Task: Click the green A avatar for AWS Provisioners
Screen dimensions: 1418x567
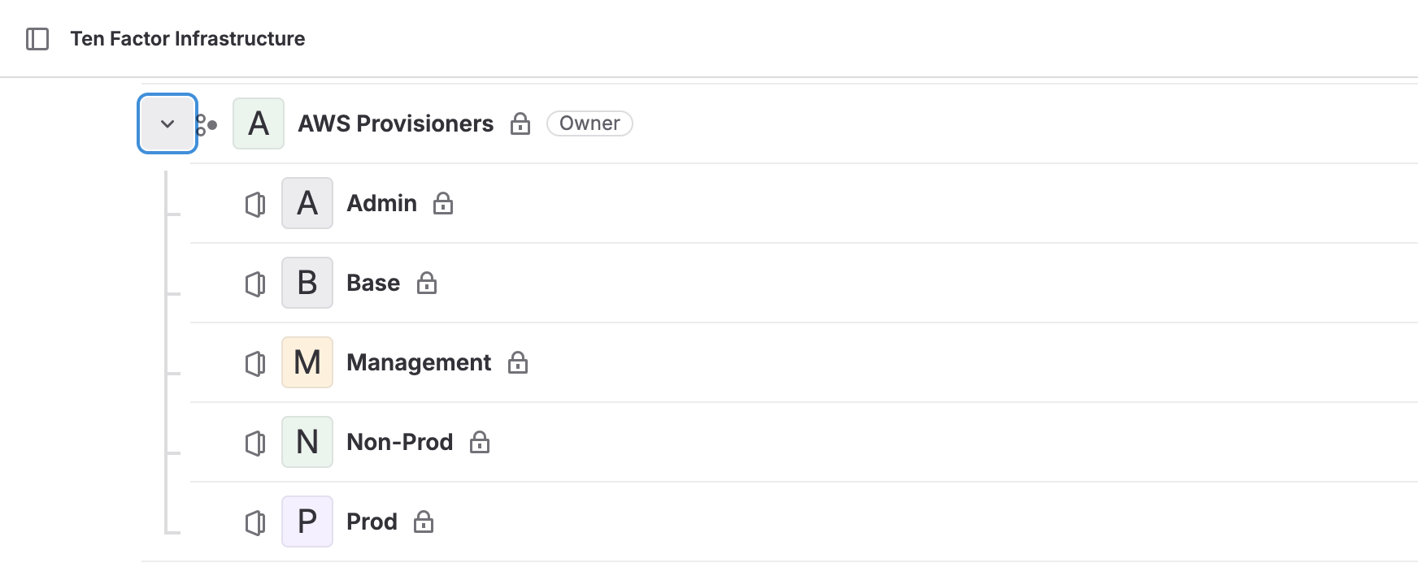Action: click(x=259, y=123)
